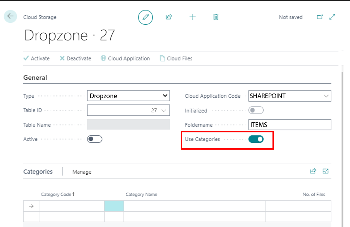Screen dimensions: 350x227
Task: Click the No. of Files column header
Action: 314,195
